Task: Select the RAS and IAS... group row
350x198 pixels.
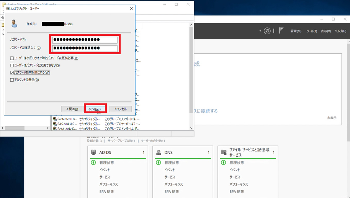Action: coord(96,124)
